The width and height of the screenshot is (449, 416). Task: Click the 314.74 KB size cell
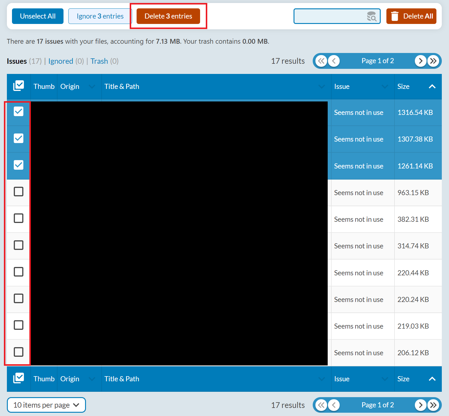[x=413, y=246]
